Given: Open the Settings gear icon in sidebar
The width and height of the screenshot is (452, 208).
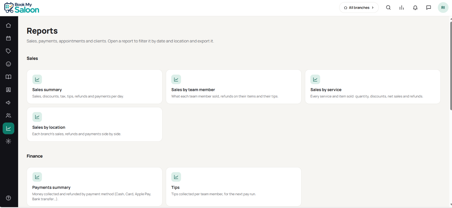Looking at the screenshot, I should 8,141.
